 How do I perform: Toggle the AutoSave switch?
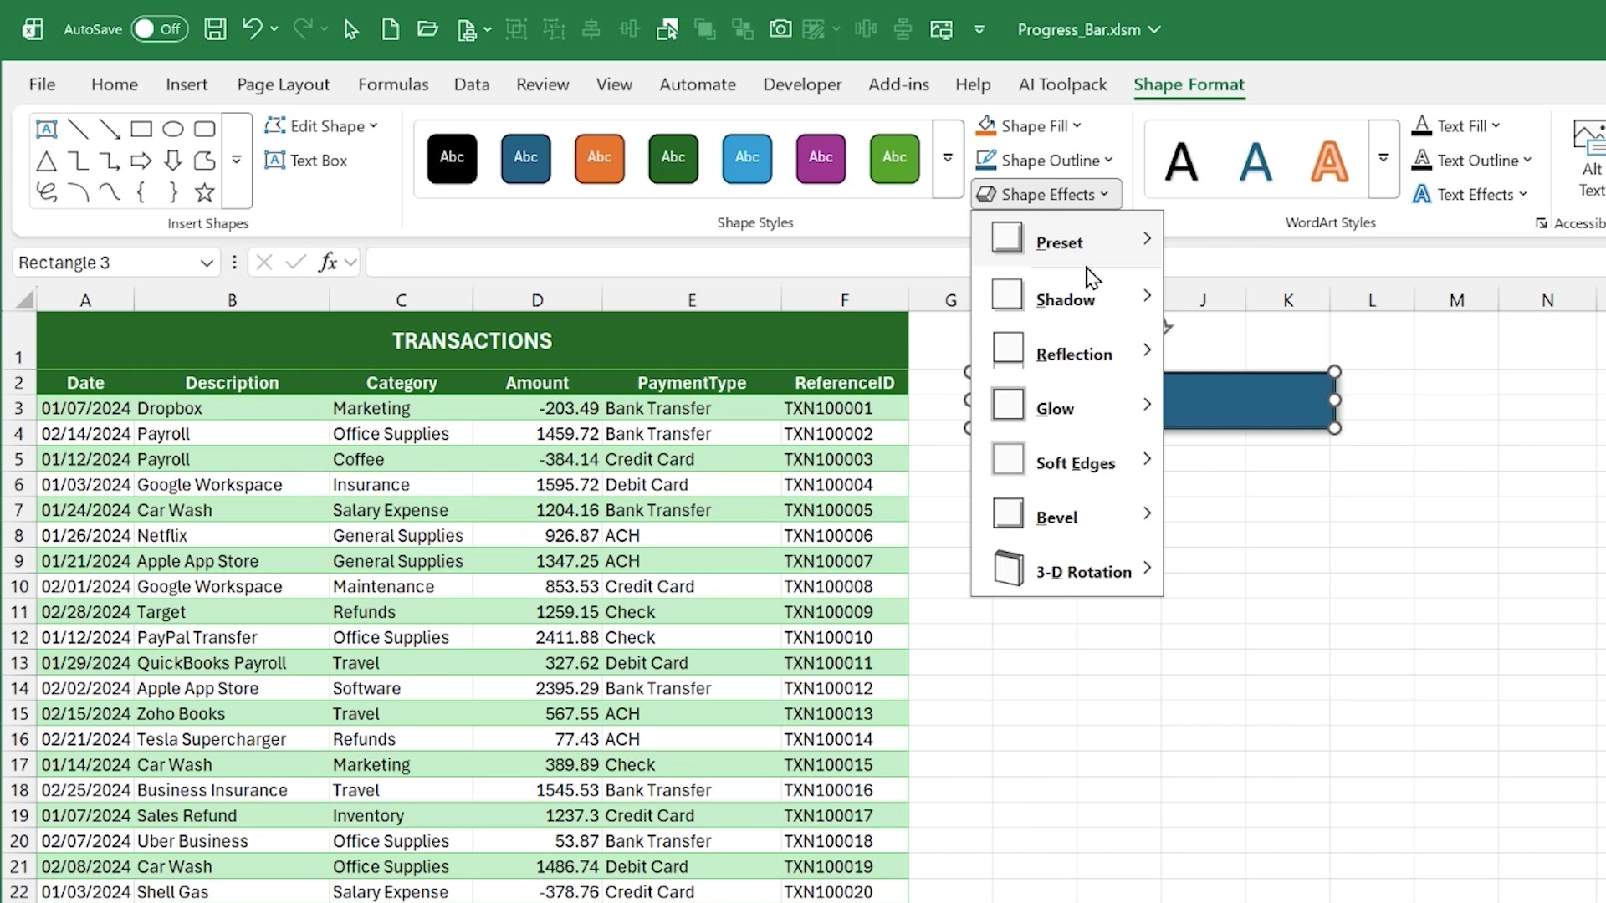tap(159, 29)
